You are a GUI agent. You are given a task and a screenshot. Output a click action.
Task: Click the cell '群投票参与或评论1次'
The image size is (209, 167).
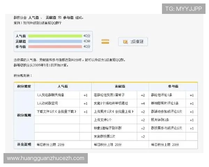[167, 128]
